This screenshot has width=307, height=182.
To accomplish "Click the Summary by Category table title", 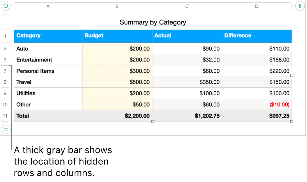I will [153, 22].
